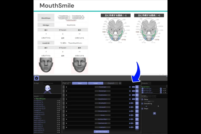
Task: Expand the BrowInnerUp output row arrow
Action: [66, 111]
